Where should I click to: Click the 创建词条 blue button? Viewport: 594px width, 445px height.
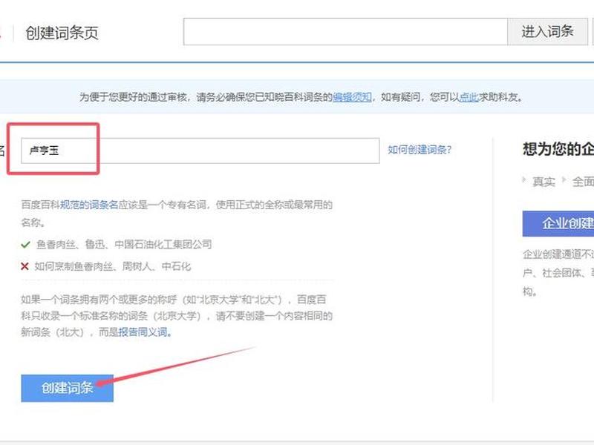pyautogui.click(x=67, y=388)
